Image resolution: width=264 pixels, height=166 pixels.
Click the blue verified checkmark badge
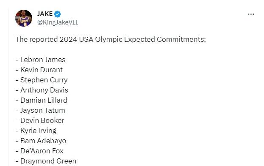[x=57, y=14]
